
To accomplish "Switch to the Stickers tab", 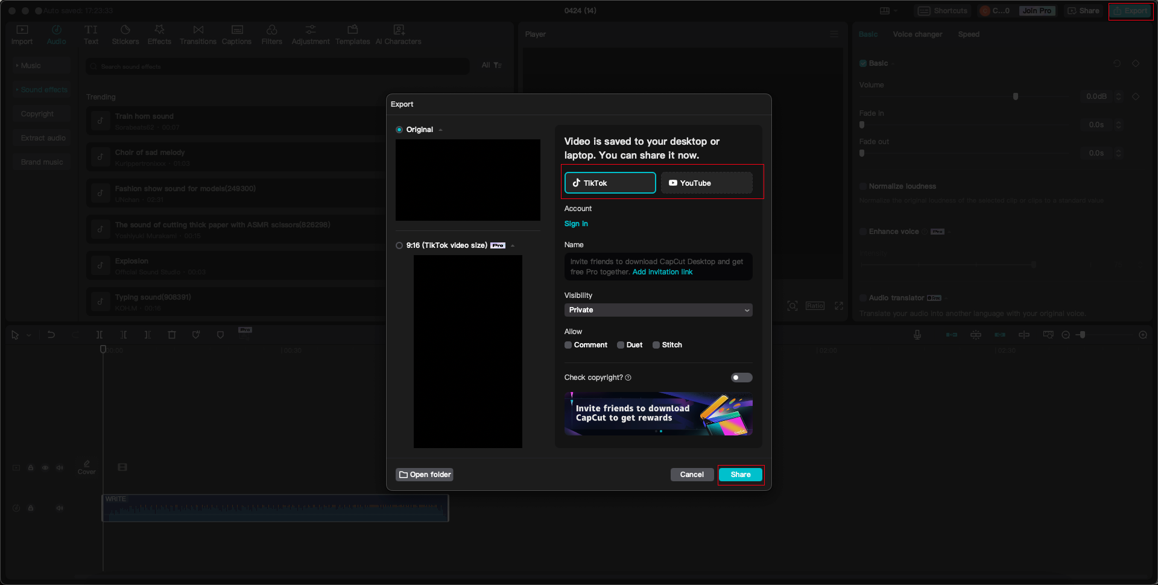I will (125, 35).
